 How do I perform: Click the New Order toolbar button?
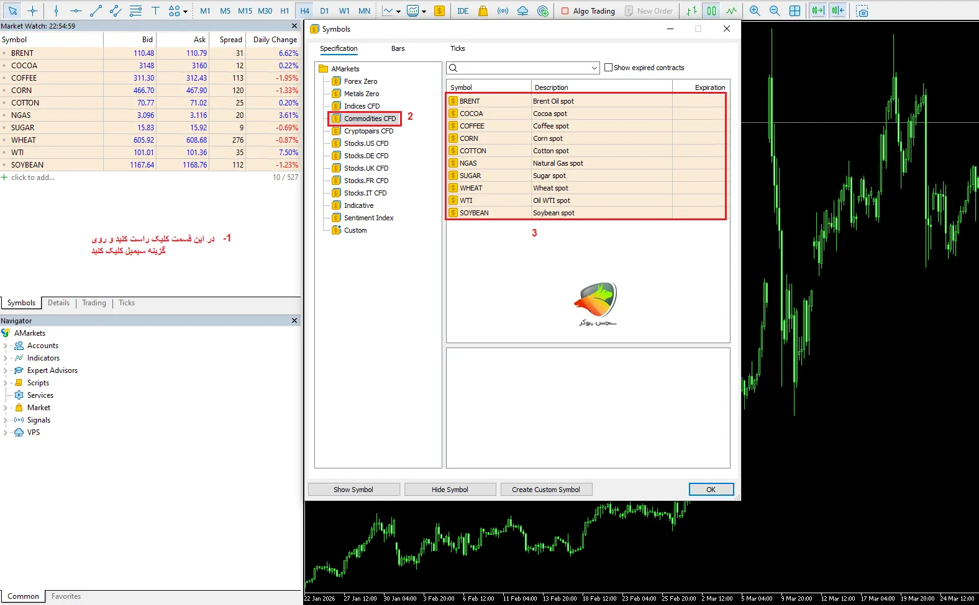[x=649, y=11]
